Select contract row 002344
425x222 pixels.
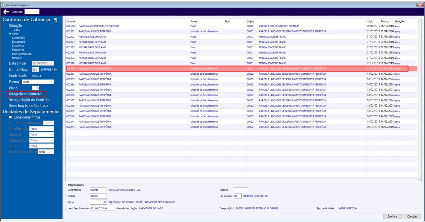click(x=241, y=127)
